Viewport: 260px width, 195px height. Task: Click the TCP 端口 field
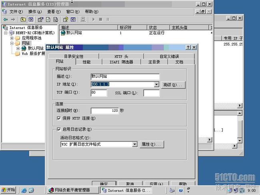pos(99,93)
